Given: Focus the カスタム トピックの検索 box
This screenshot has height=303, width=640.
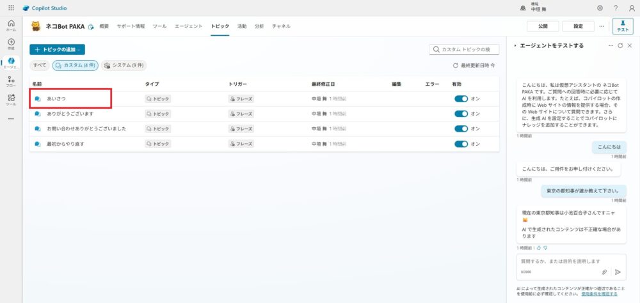Looking at the screenshot, I should [465, 49].
